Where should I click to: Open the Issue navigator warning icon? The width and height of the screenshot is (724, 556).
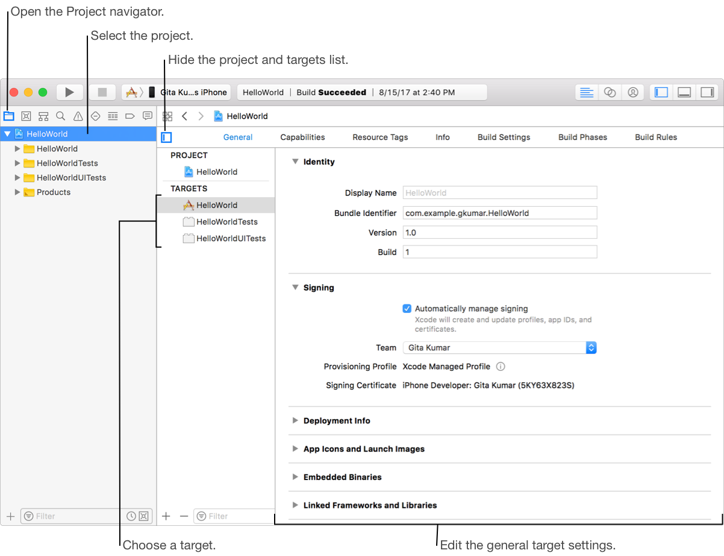[78, 116]
